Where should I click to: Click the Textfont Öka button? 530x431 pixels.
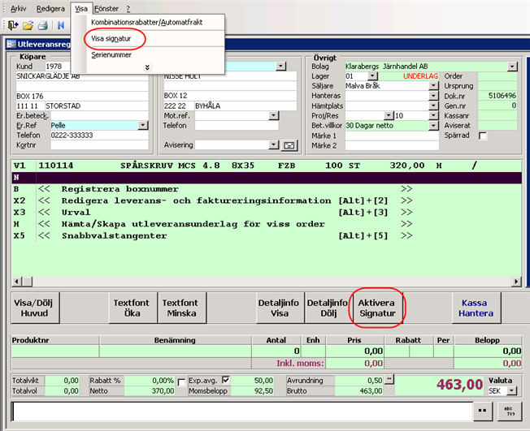click(x=132, y=308)
